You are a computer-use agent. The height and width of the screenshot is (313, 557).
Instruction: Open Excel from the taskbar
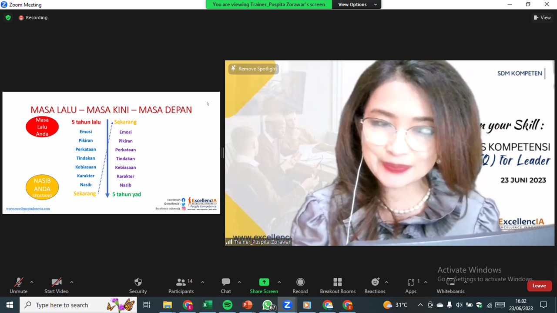[x=208, y=305]
